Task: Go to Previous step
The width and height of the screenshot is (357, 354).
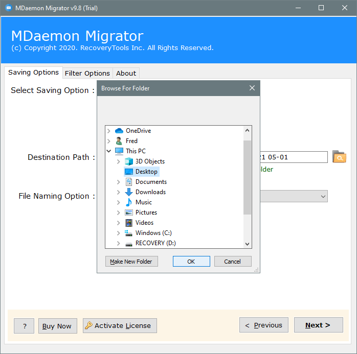Action: (263, 325)
